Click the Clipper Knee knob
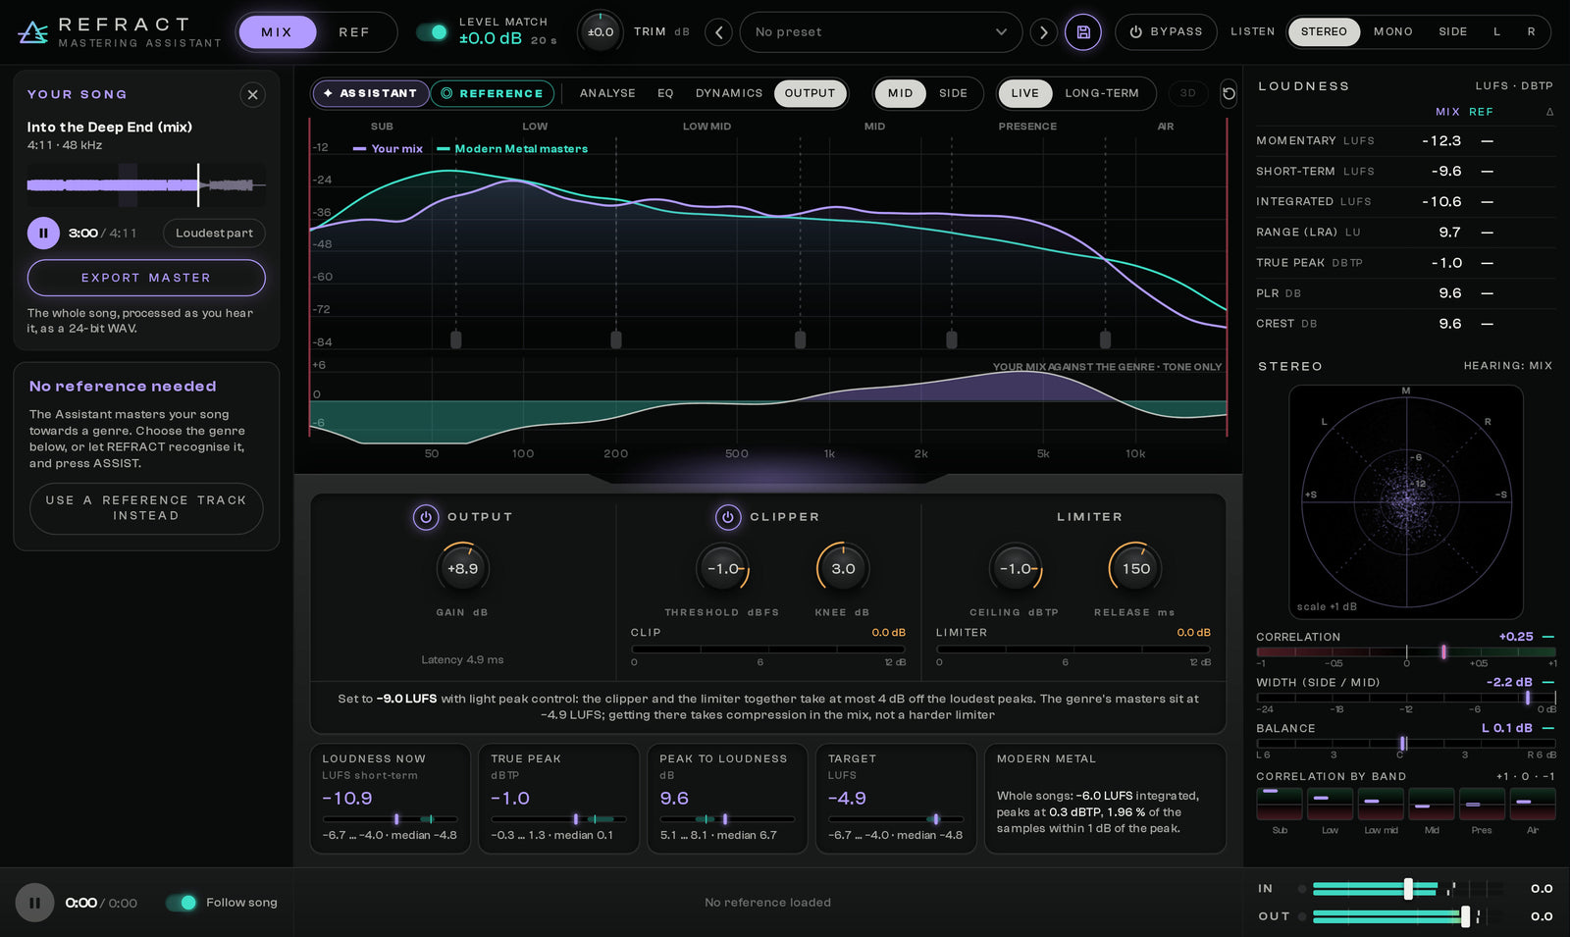This screenshot has width=1570, height=937. click(x=843, y=569)
